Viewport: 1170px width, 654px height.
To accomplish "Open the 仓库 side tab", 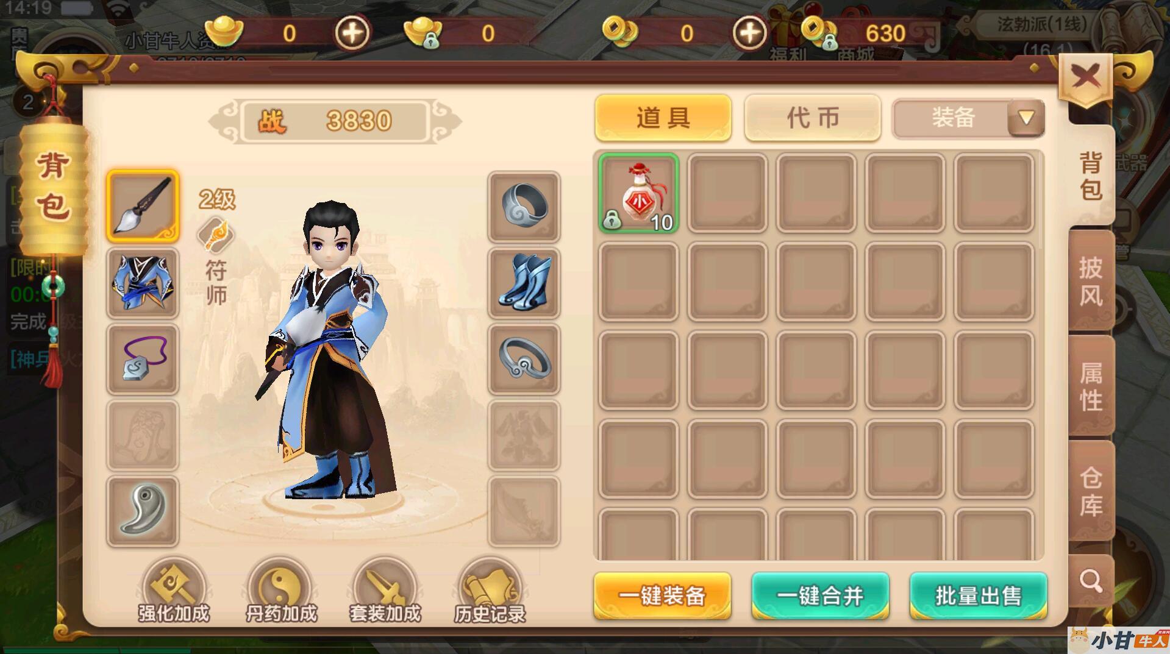I will (1091, 491).
